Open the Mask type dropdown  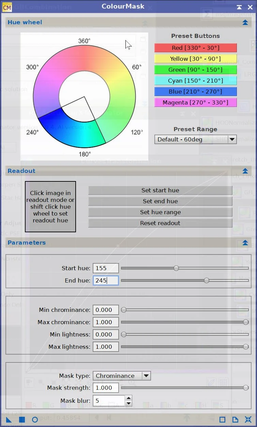coord(122,376)
